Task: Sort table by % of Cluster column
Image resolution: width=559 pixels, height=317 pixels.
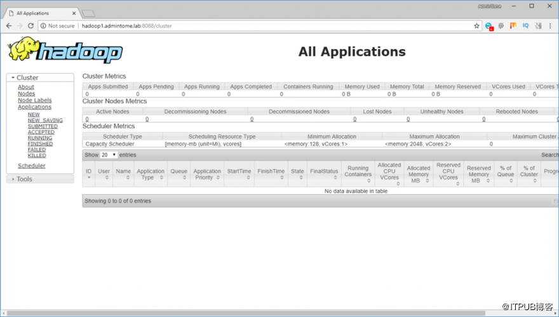Action: 529,174
